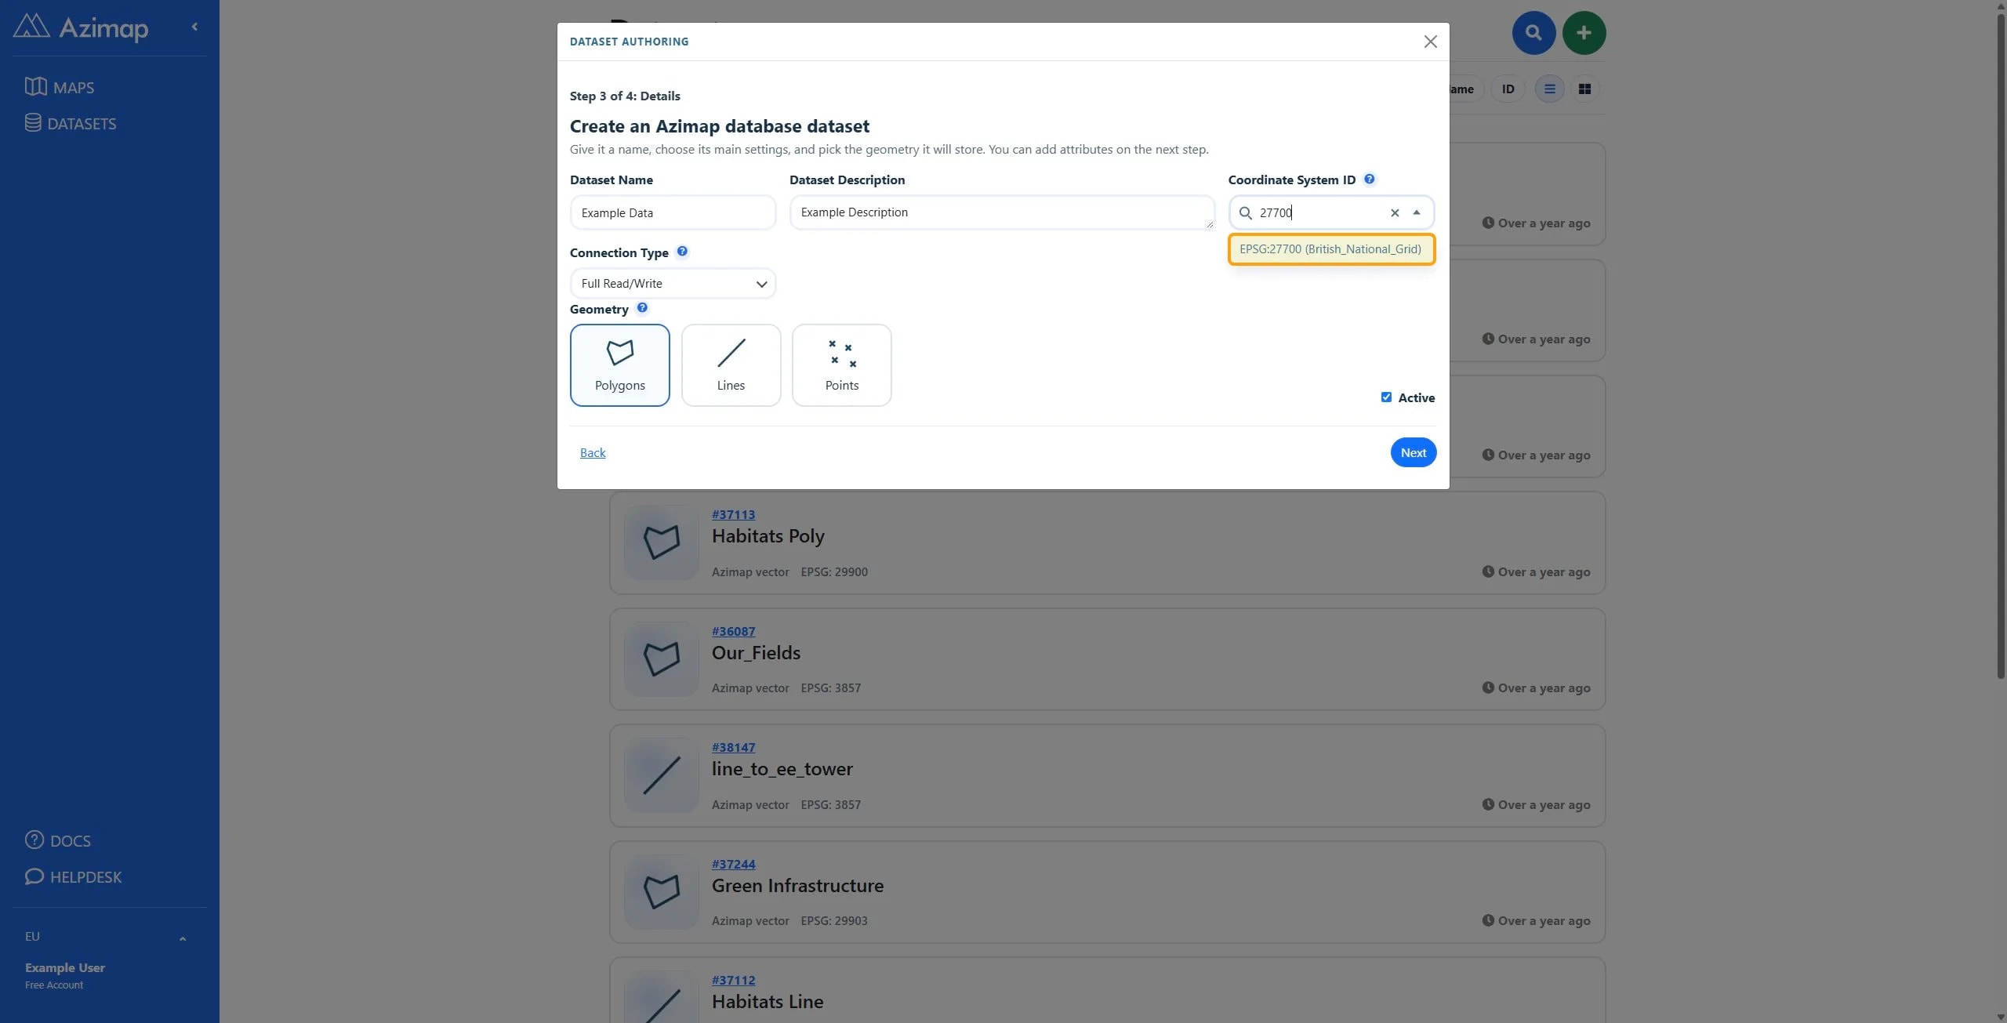Select the Lines geometry type

pyautogui.click(x=731, y=365)
